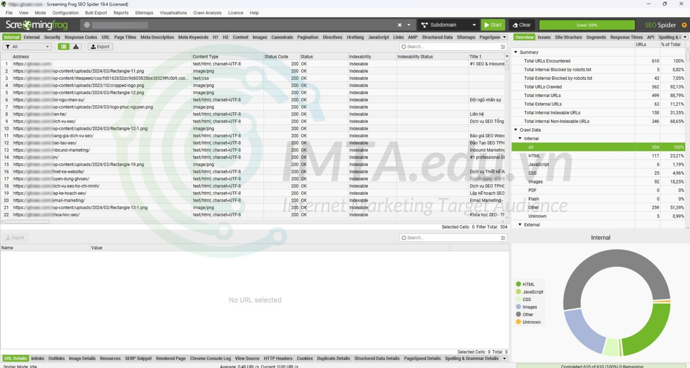
Task: Select Total Internal Indexable URLs row
Action: coord(598,113)
